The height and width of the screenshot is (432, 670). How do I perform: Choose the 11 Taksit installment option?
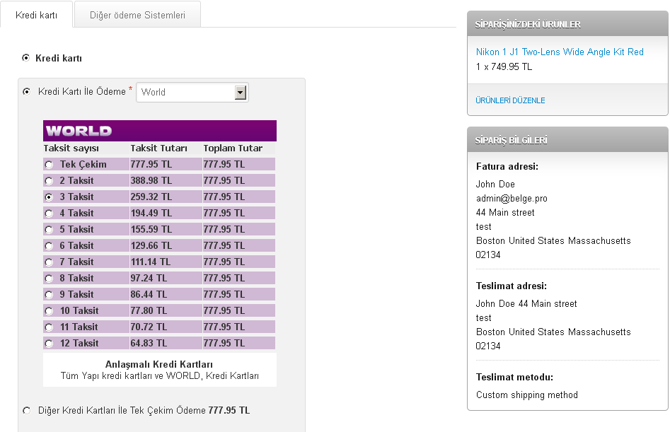49,327
